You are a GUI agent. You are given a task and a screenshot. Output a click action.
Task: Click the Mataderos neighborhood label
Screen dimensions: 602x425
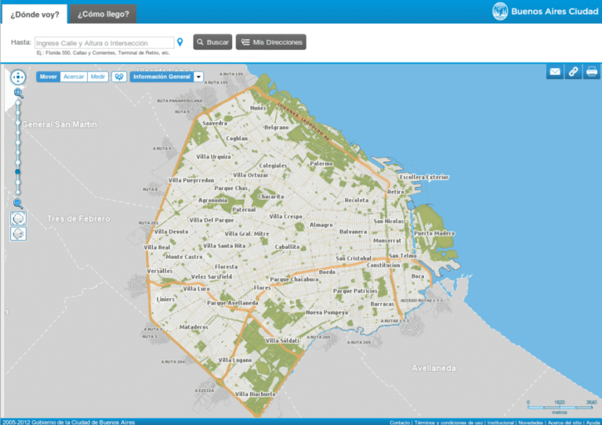[x=194, y=327]
